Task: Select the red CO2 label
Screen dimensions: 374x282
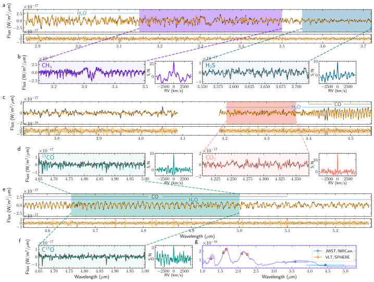Action: pyautogui.click(x=210, y=157)
